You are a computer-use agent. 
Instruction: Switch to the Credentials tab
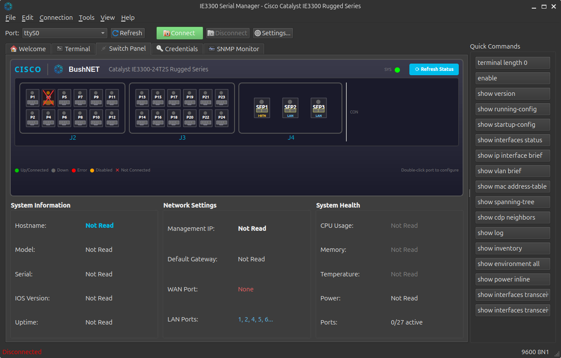(x=177, y=49)
